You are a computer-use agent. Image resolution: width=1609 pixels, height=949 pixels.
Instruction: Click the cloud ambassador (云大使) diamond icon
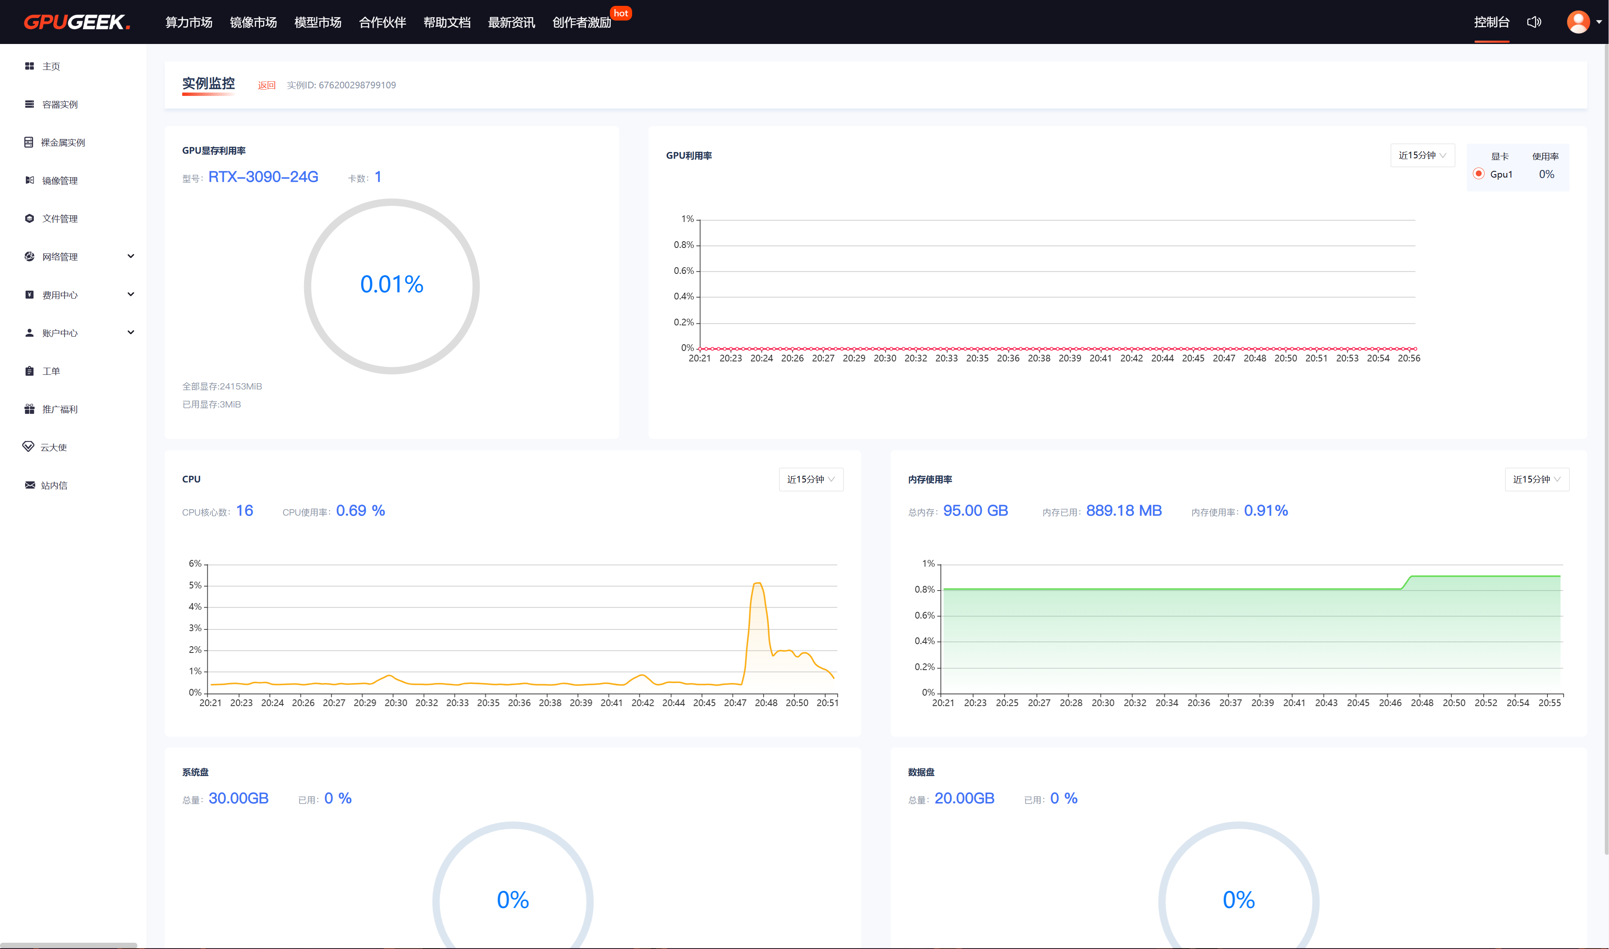coord(28,446)
